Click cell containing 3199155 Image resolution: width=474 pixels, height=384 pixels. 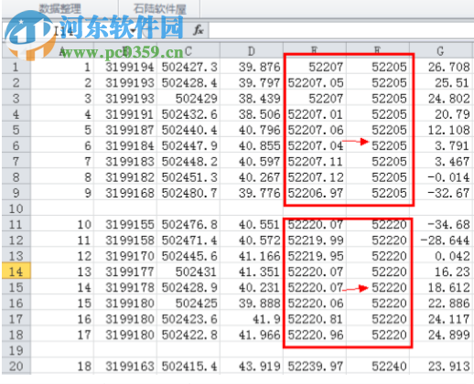[x=125, y=225]
